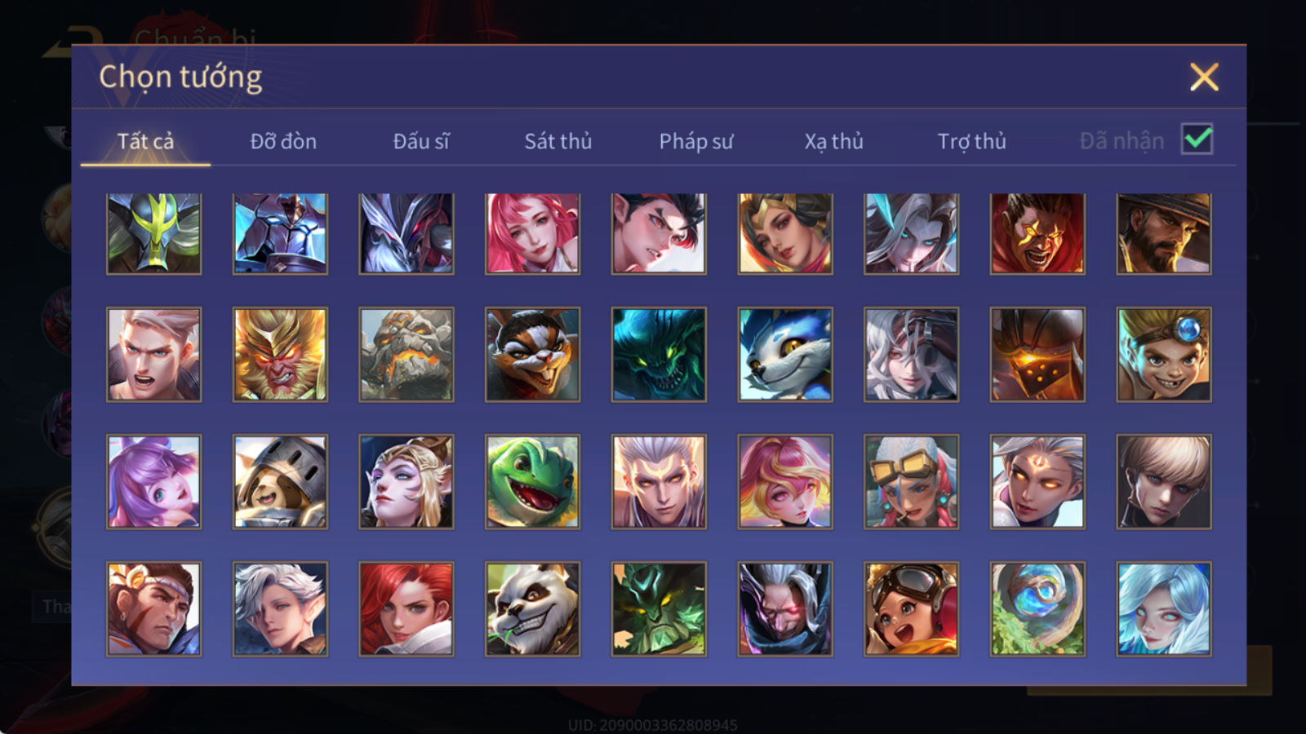Switch to the Đỡ đòn tab
Image resolution: width=1306 pixels, height=734 pixels.
point(283,141)
